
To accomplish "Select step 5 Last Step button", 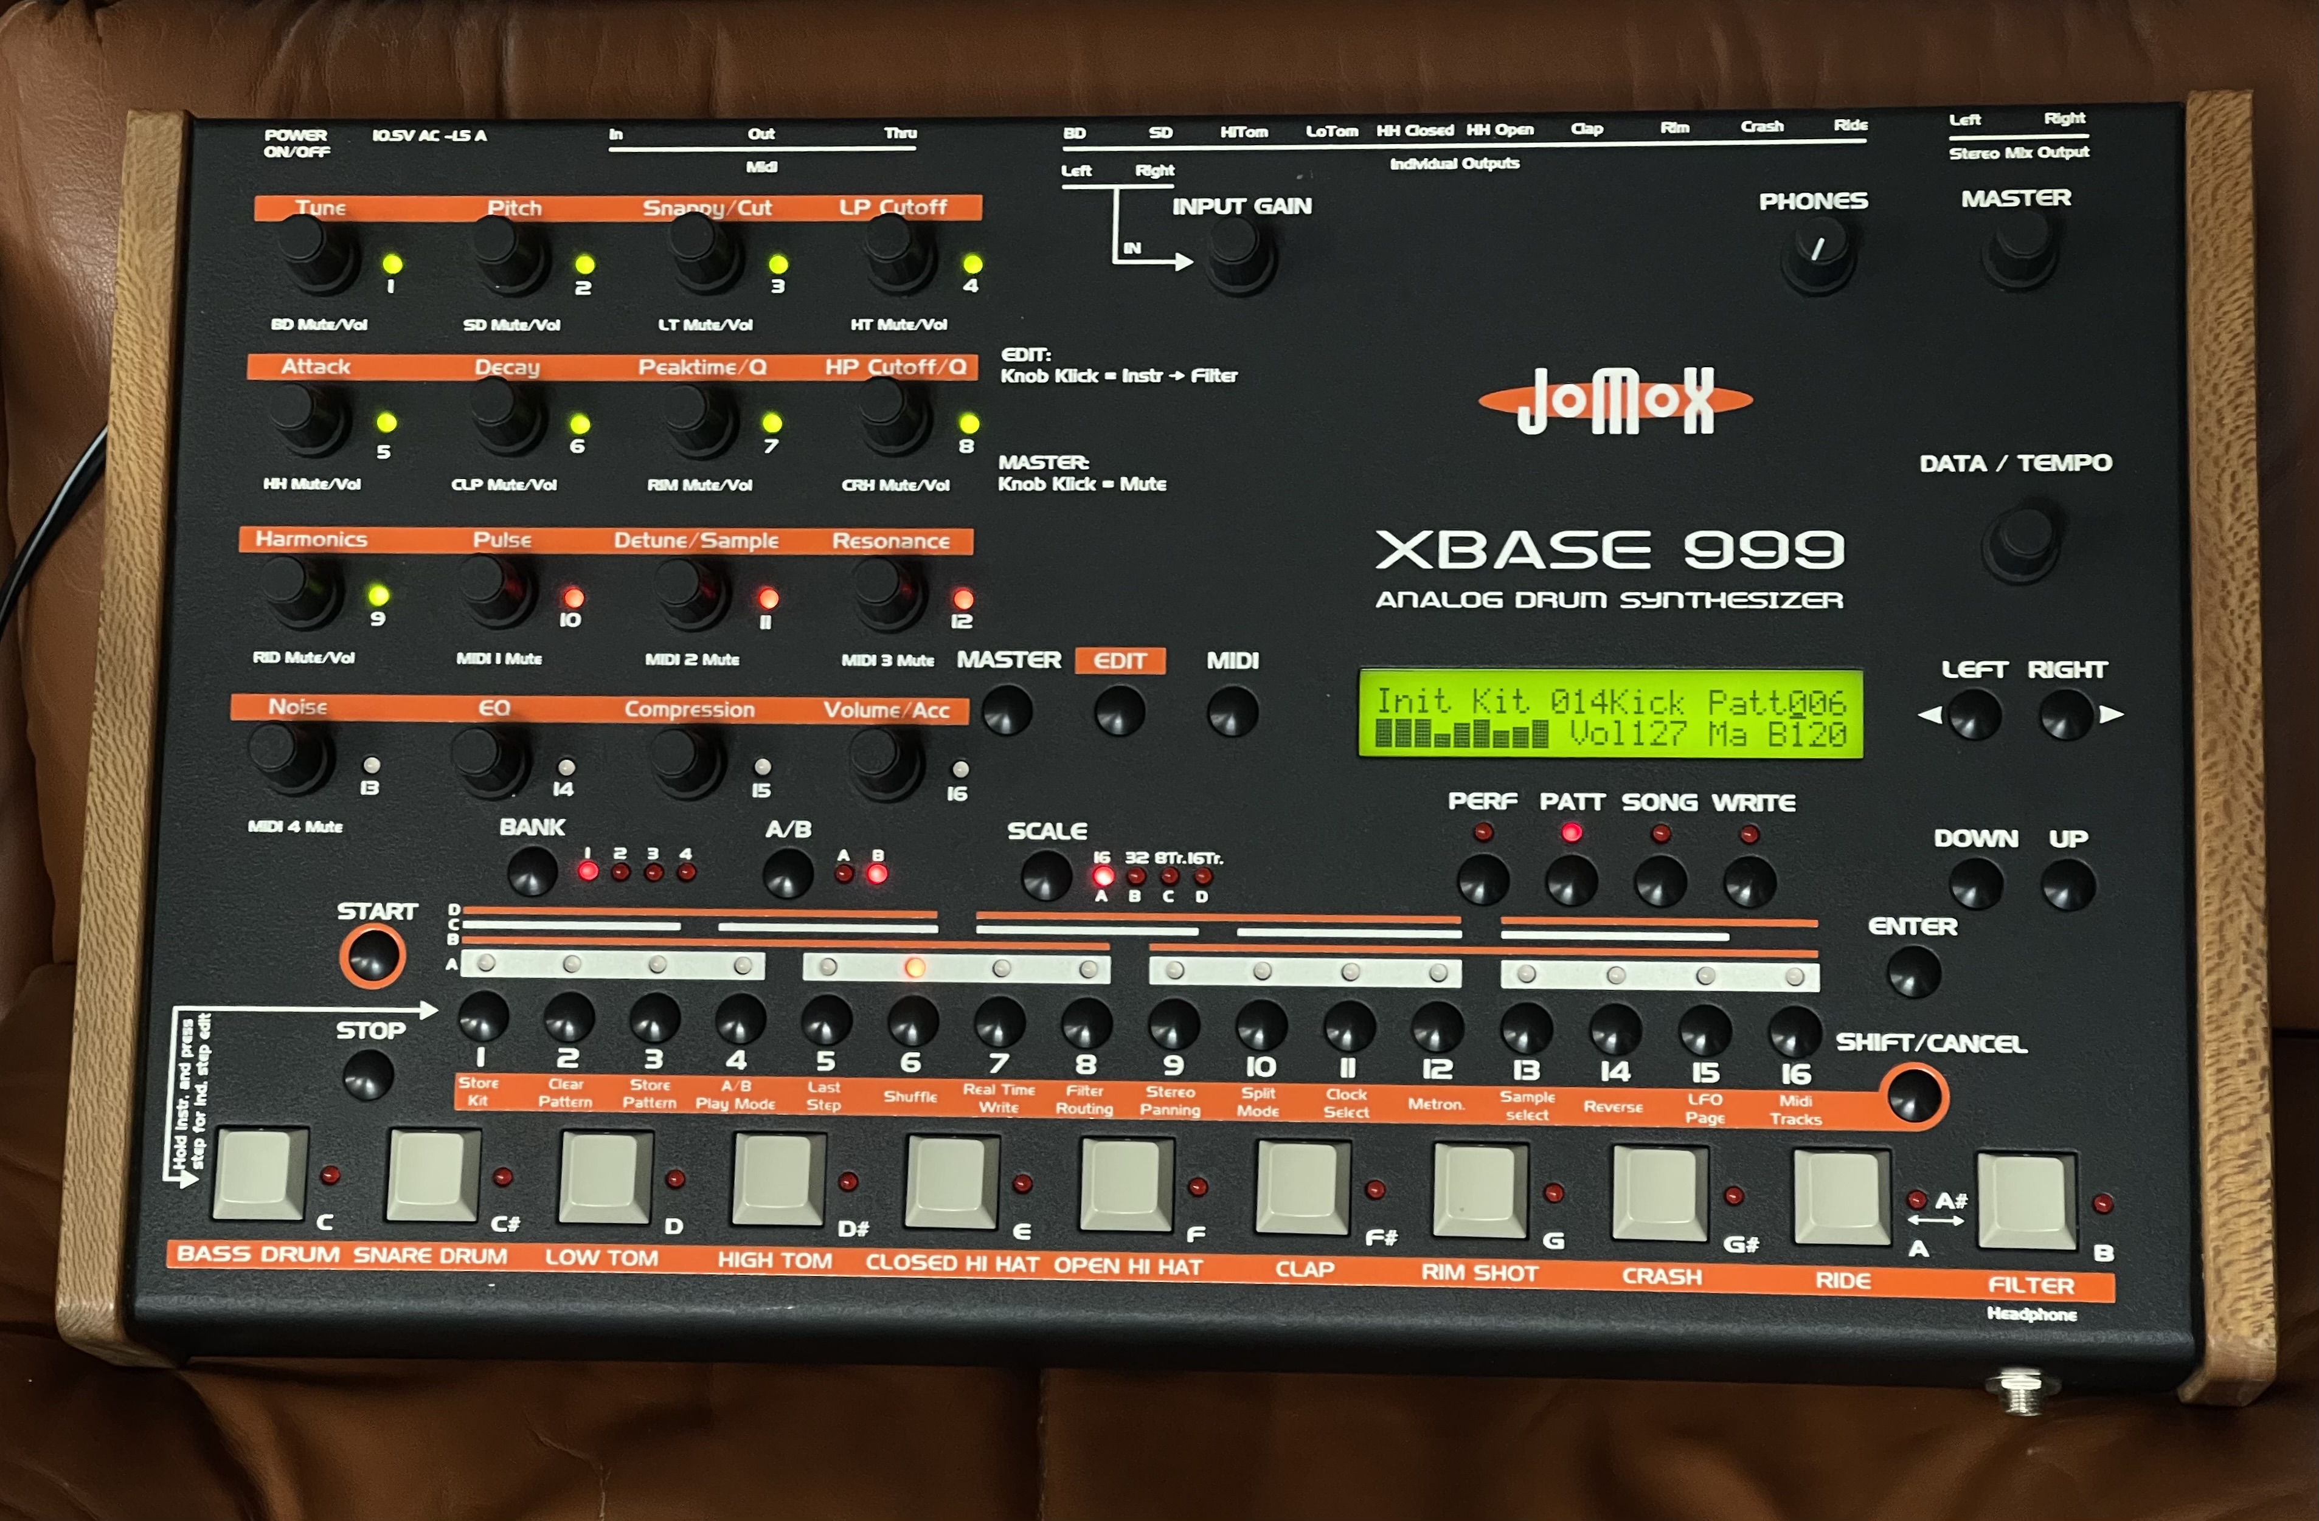I will (827, 1021).
